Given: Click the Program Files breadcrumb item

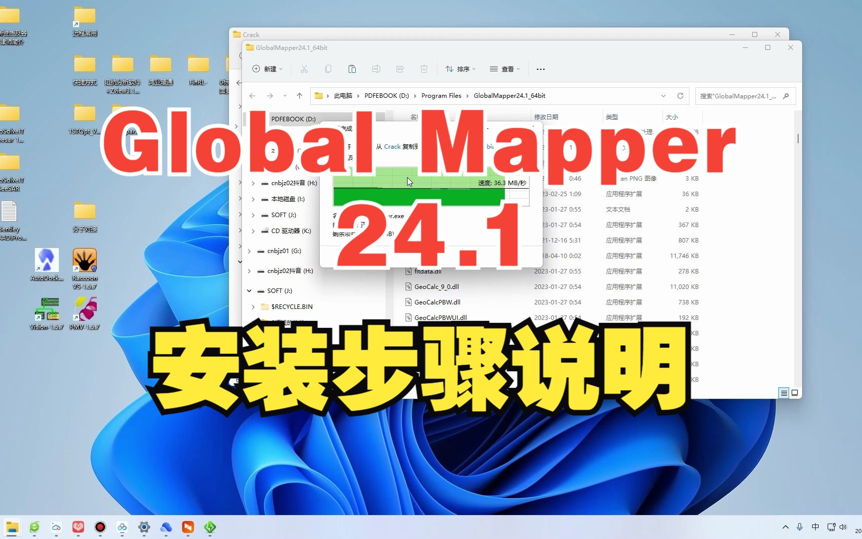Looking at the screenshot, I should coord(440,95).
